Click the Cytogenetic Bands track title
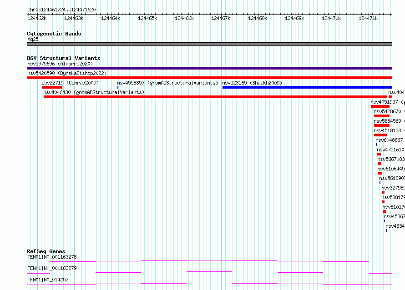This screenshot has height=290, width=405. pyautogui.click(x=54, y=34)
